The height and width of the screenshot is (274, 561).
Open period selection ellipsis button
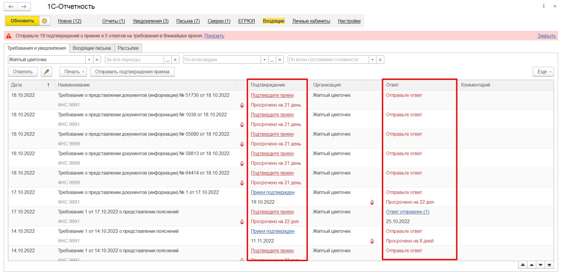coord(168,59)
